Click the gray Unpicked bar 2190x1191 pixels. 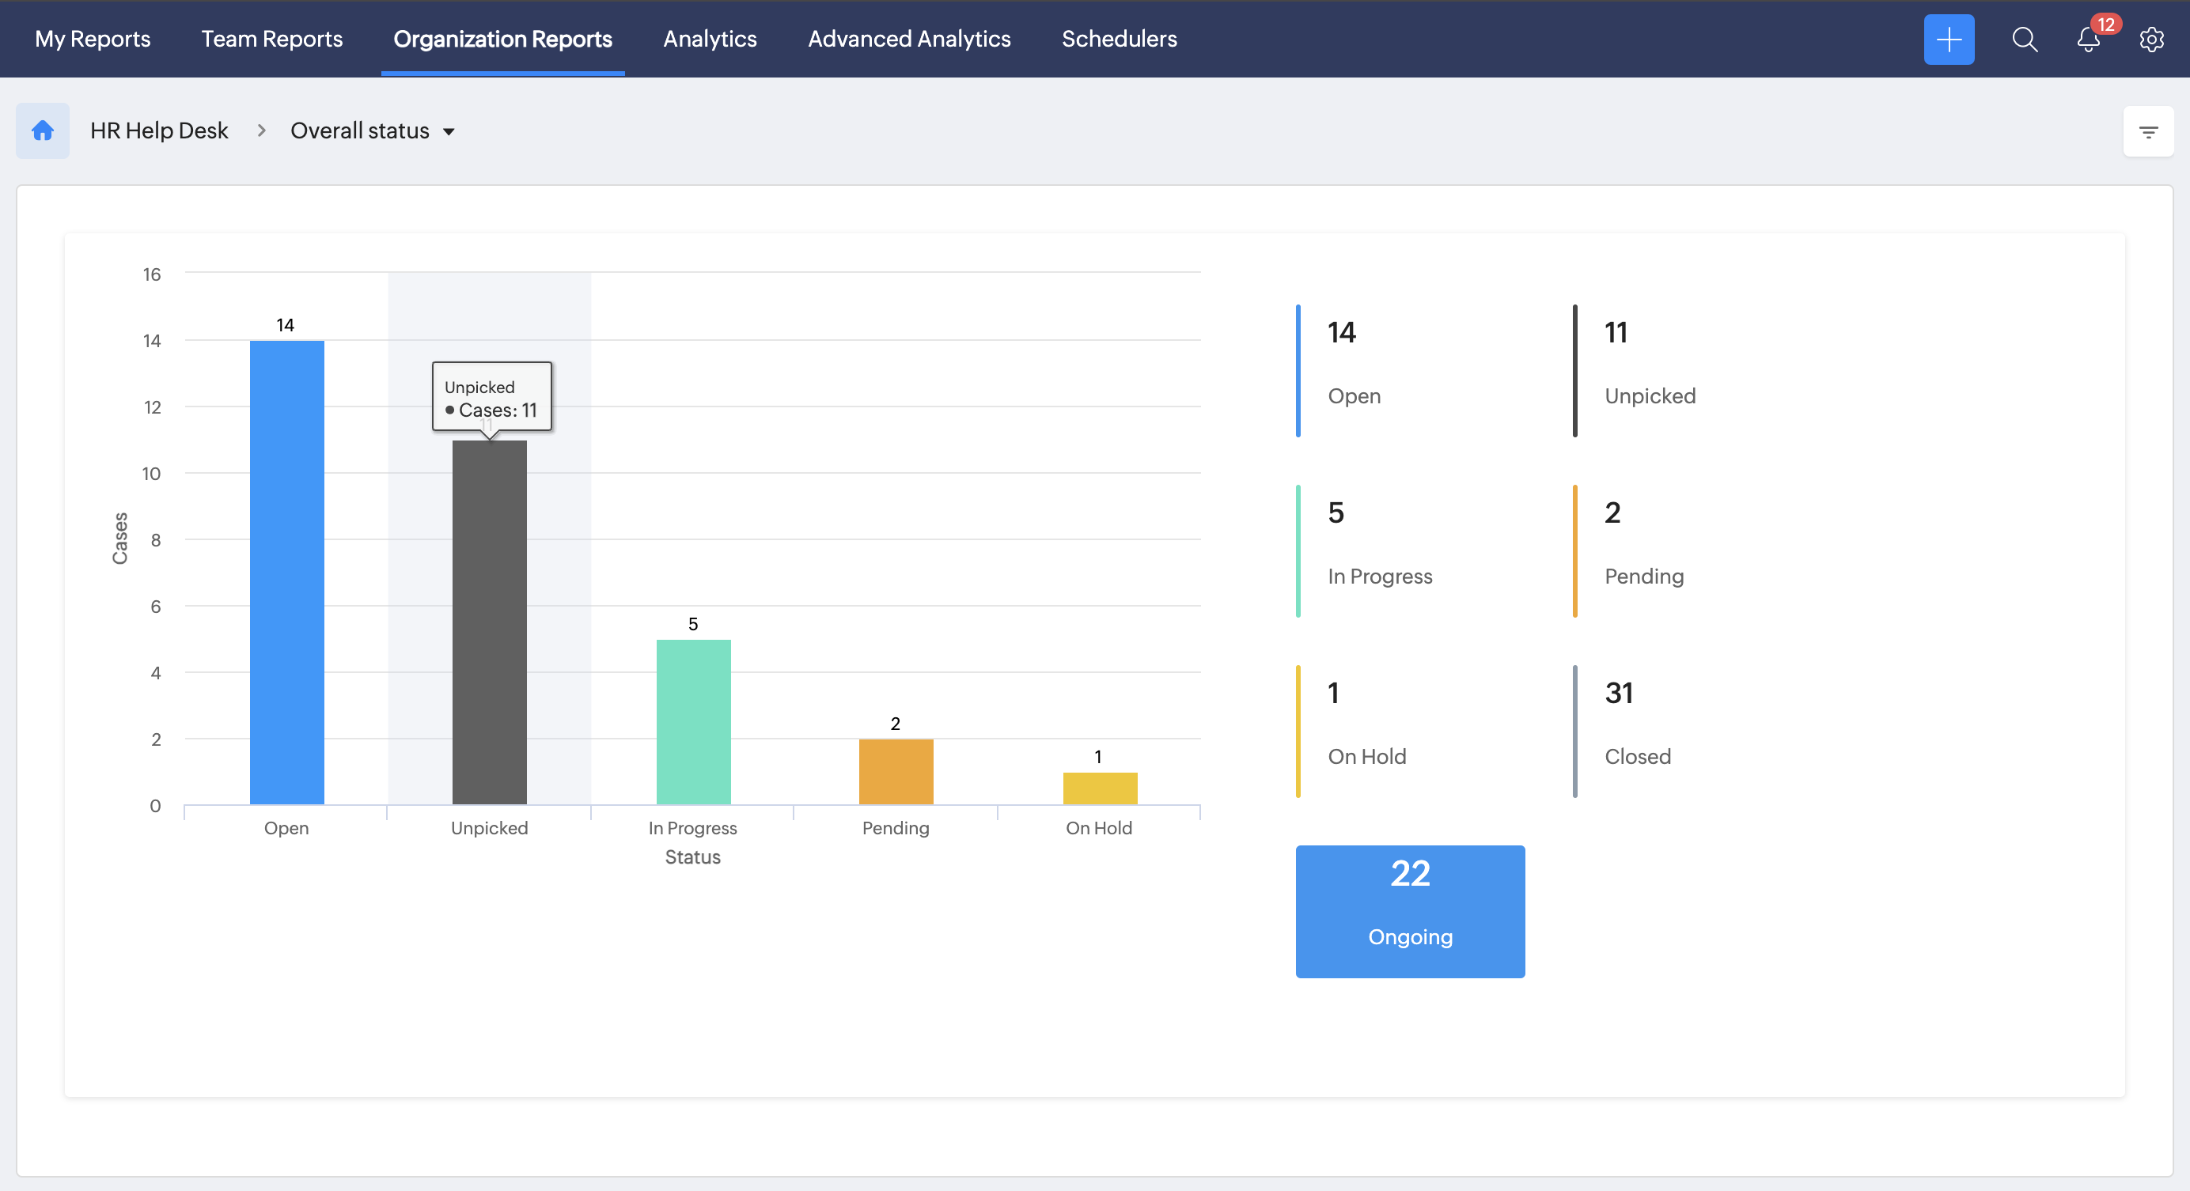tap(489, 622)
